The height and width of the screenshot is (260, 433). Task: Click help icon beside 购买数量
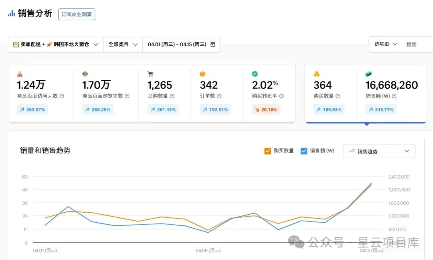pos(338,96)
